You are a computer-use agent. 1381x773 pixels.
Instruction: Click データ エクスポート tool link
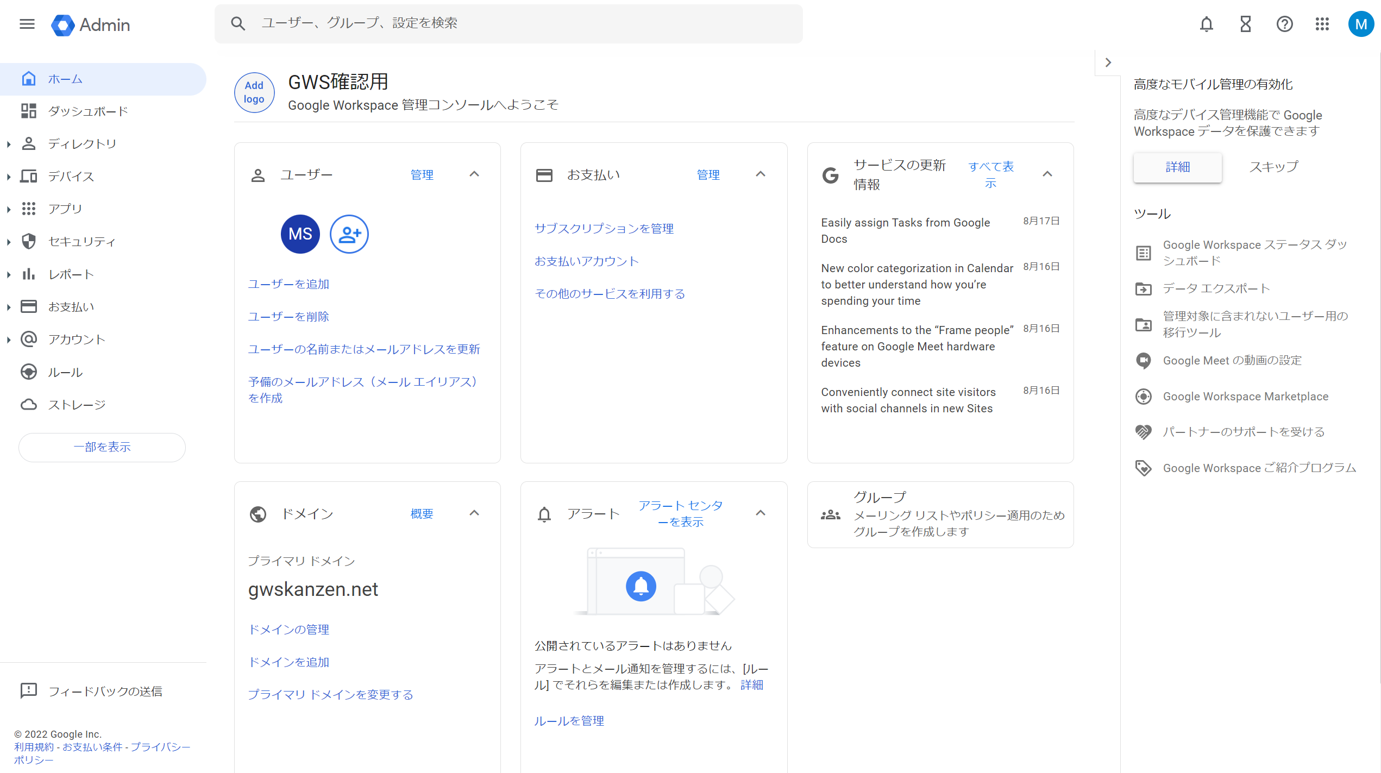click(1216, 288)
